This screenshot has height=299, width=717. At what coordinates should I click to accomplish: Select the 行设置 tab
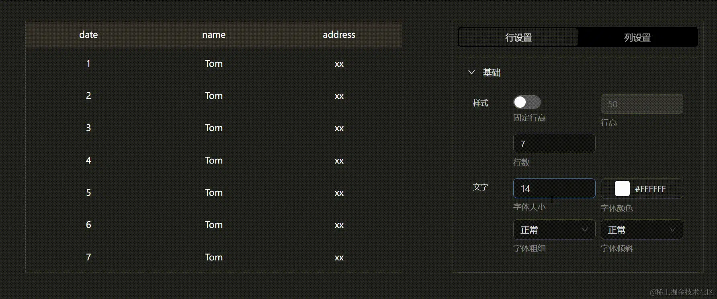click(518, 37)
